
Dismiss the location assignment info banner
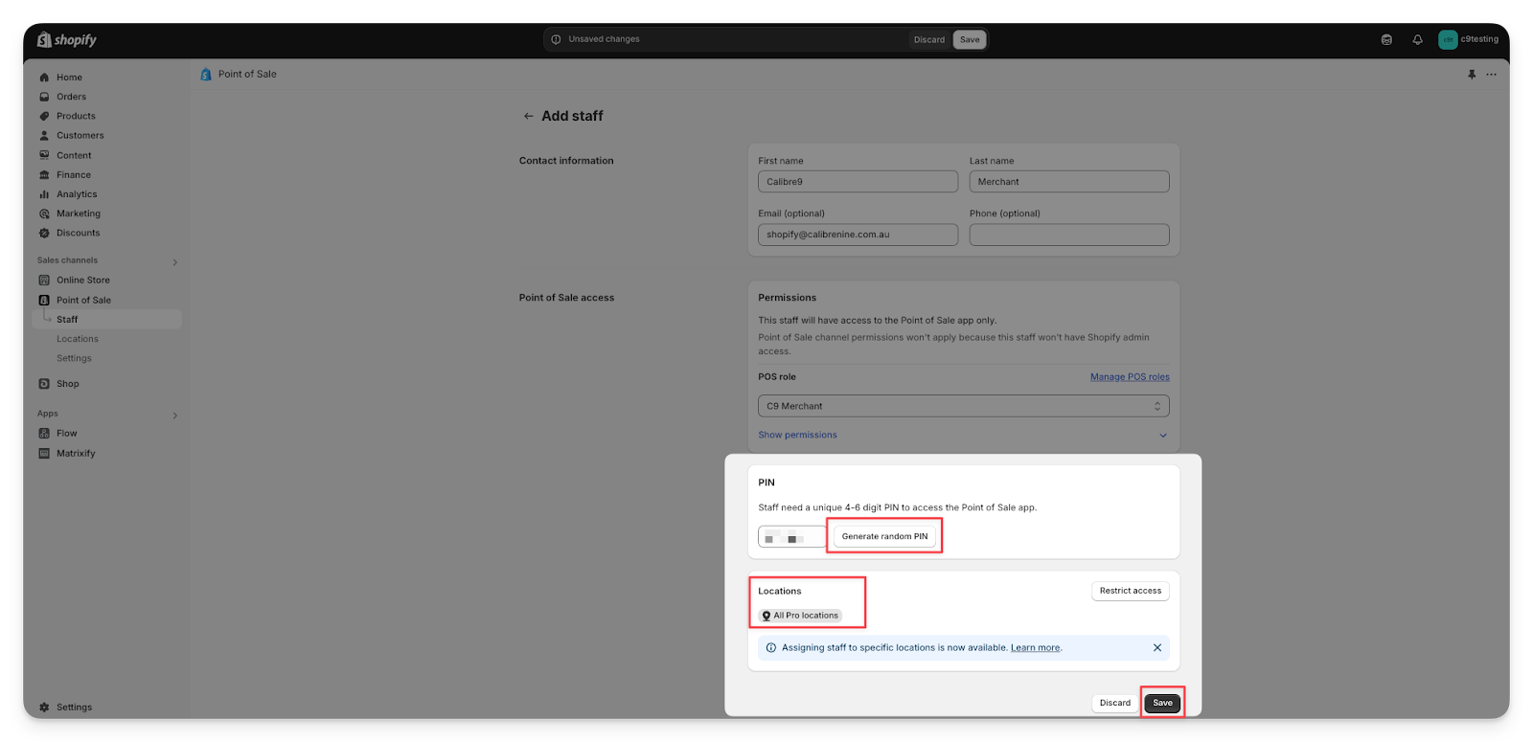(1156, 648)
